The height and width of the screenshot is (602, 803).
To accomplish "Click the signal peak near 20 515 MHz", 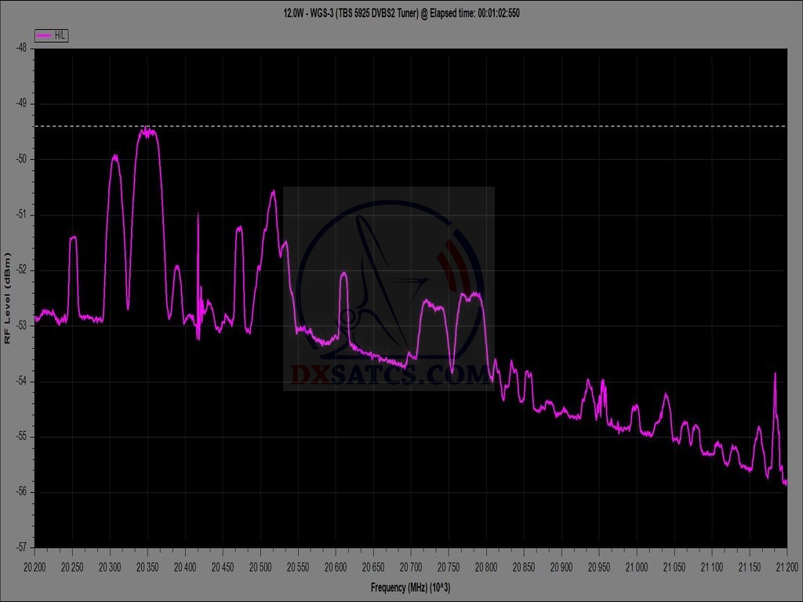I will click(273, 192).
